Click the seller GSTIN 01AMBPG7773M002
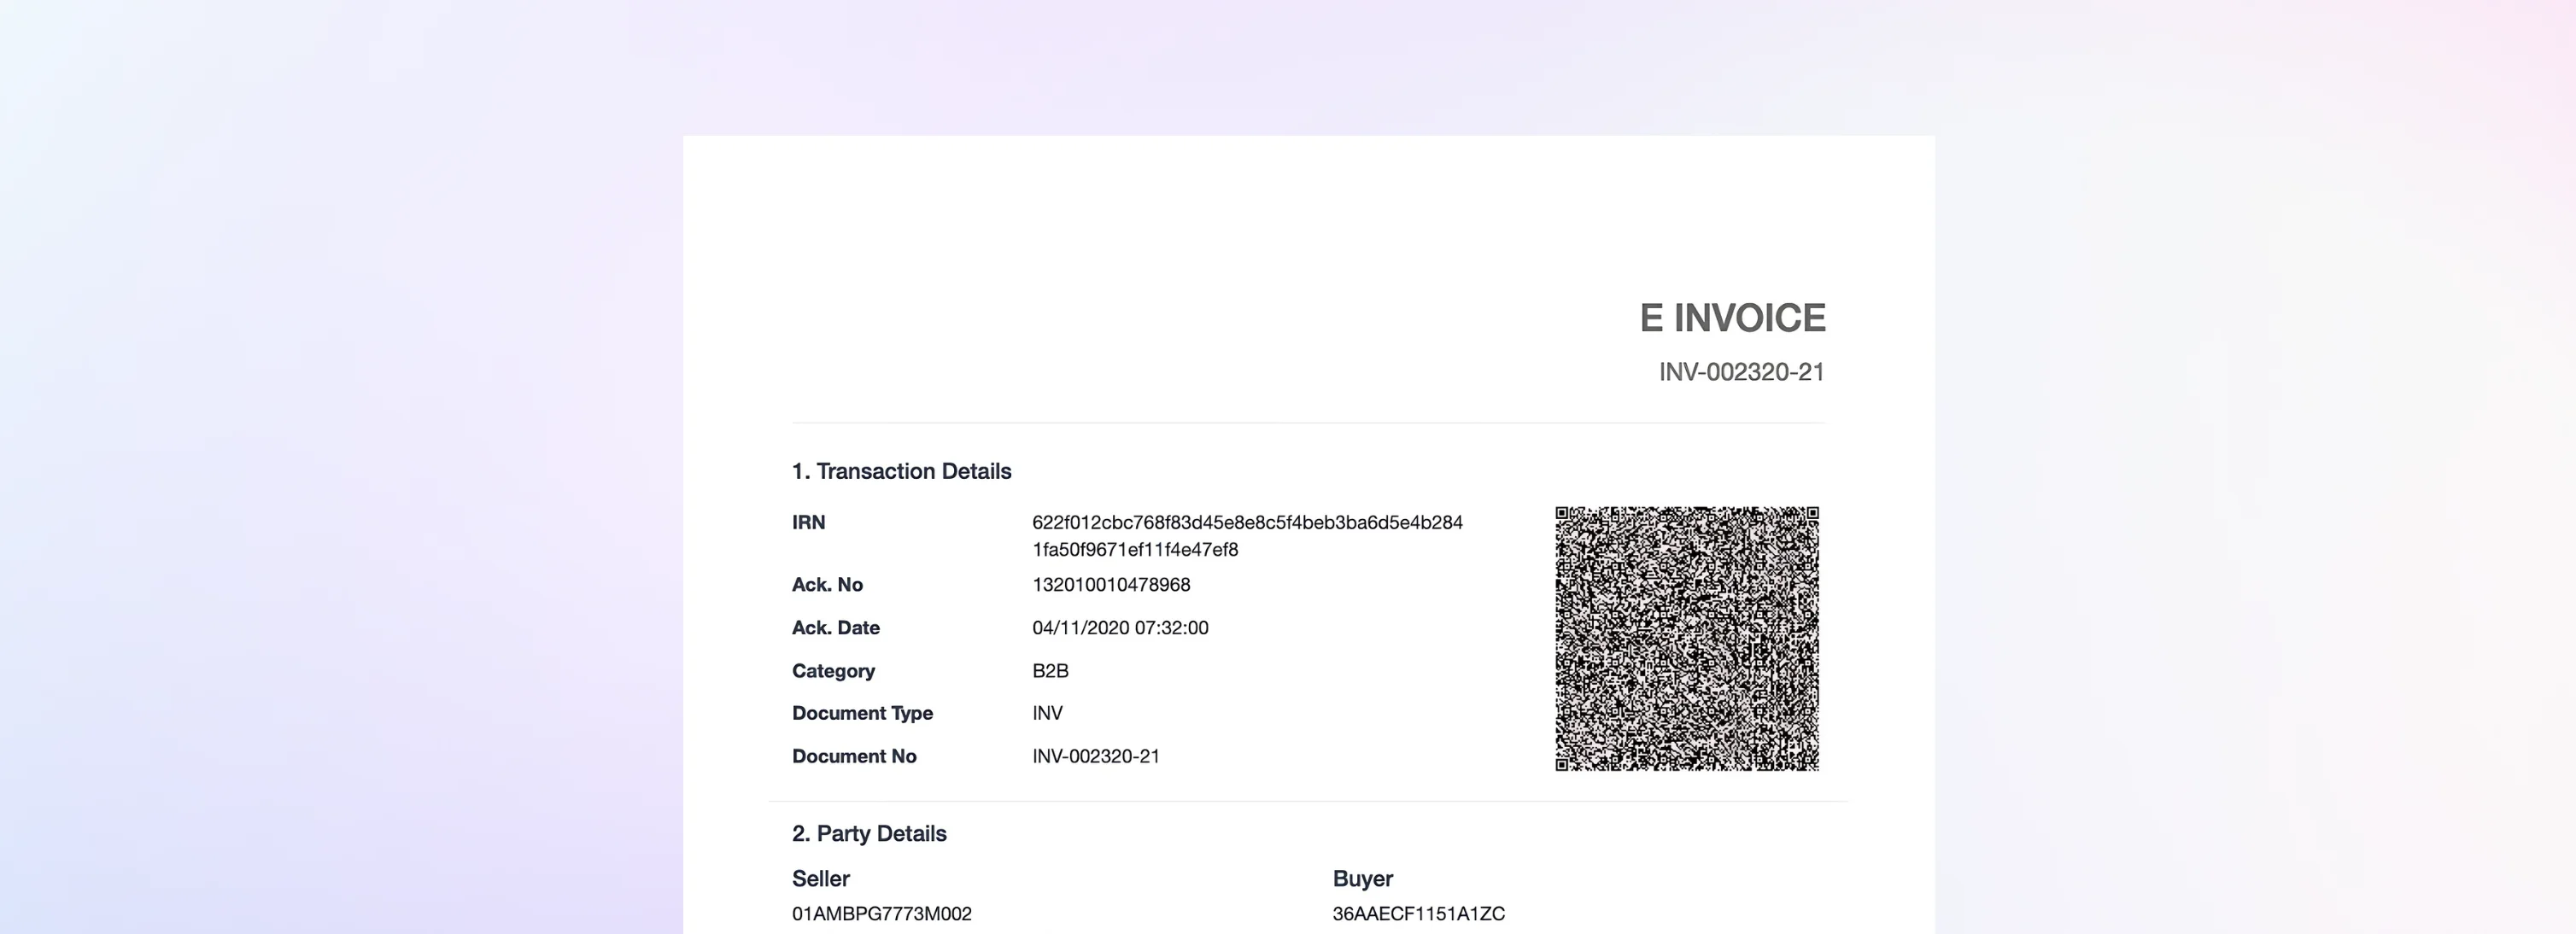This screenshot has width=2576, height=934. tap(881, 913)
